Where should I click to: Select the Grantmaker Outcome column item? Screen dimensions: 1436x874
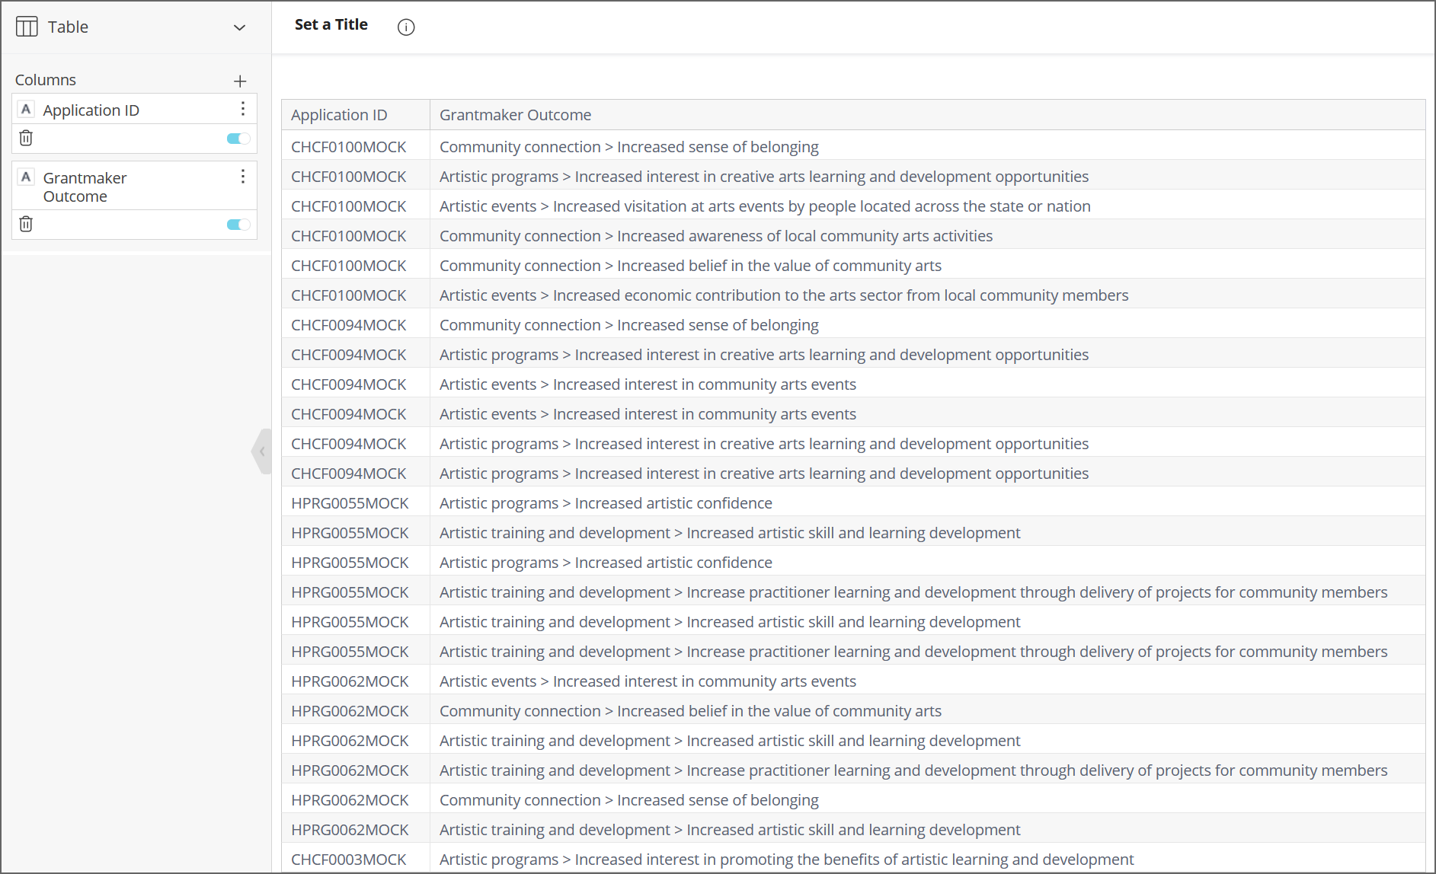click(x=85, y=187)
